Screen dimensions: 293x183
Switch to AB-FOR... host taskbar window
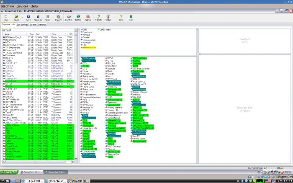33,181
